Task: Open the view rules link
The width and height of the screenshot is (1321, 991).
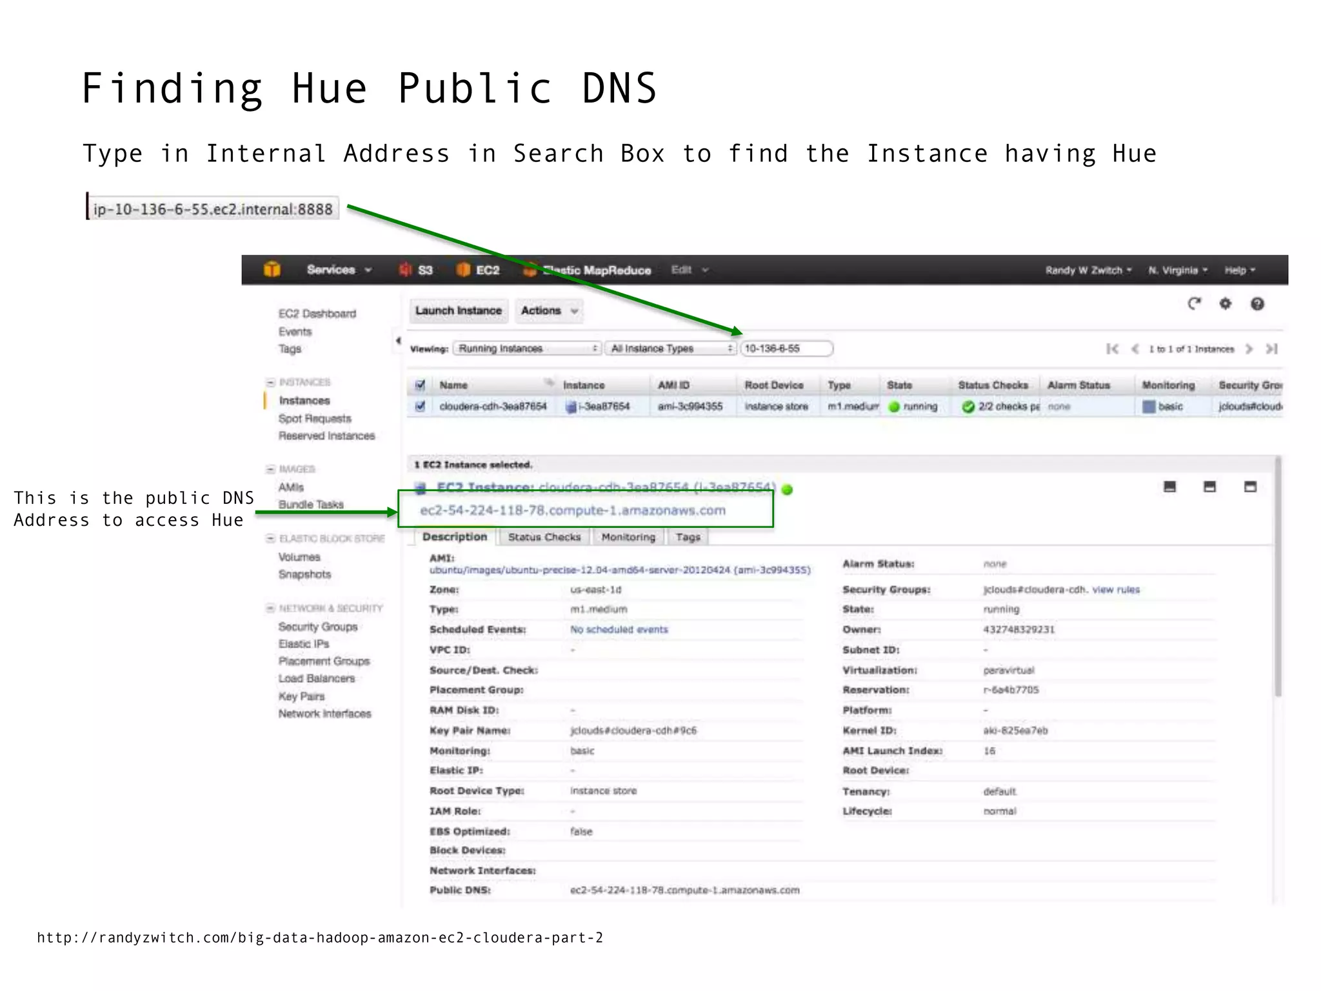Action: click(x=1115, y=590)
